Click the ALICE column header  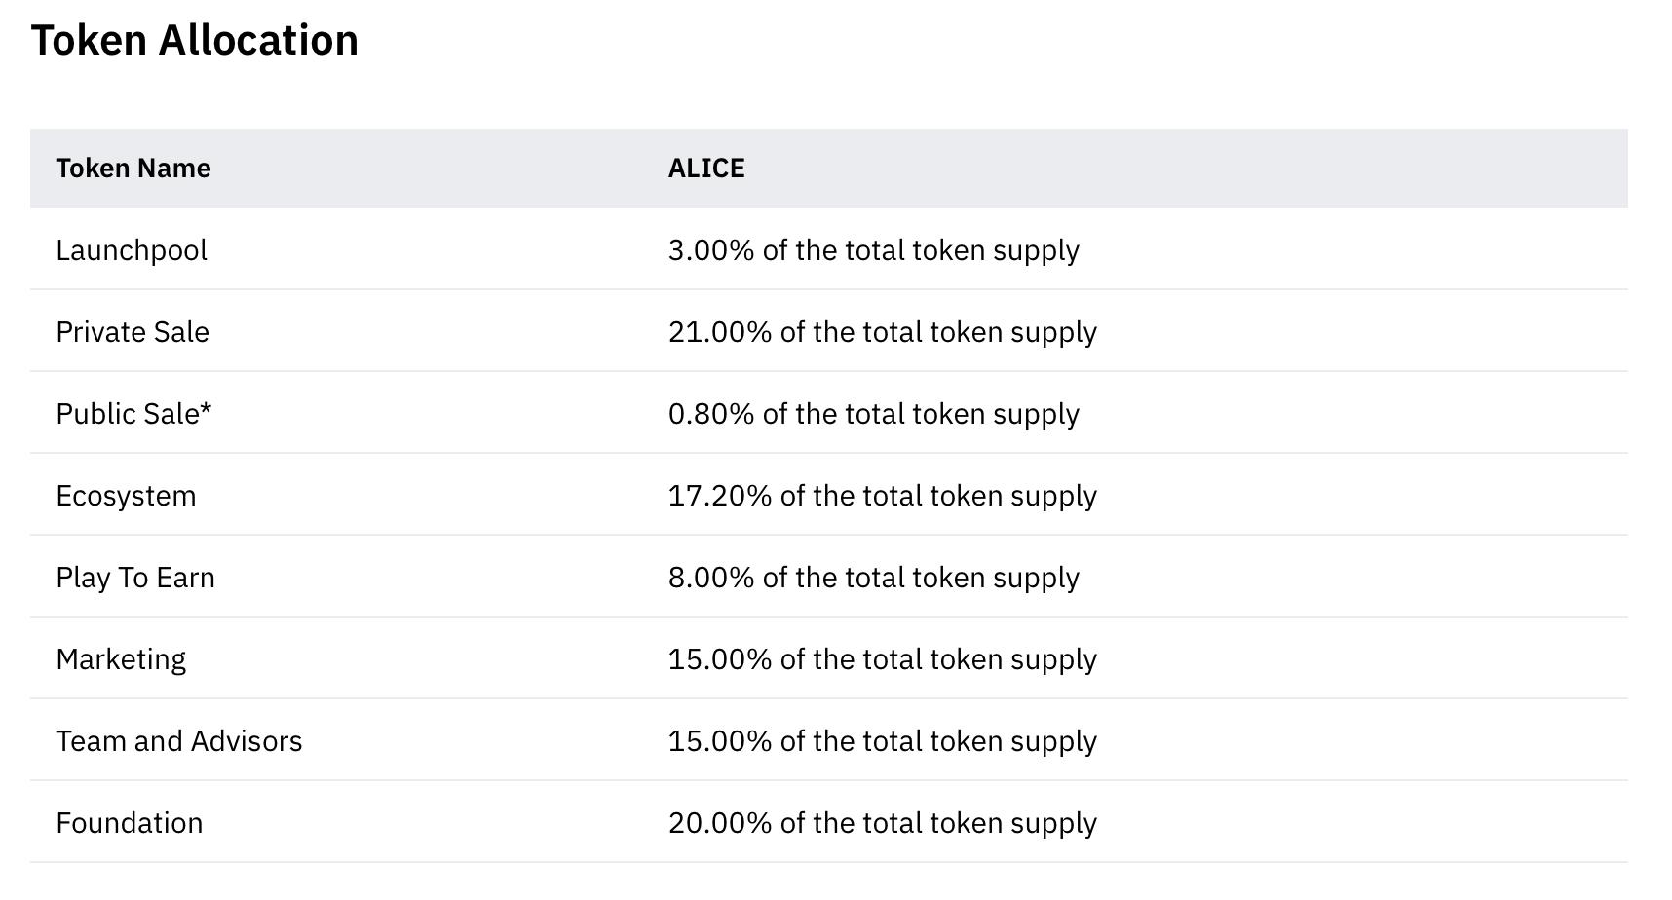point(706,169)
